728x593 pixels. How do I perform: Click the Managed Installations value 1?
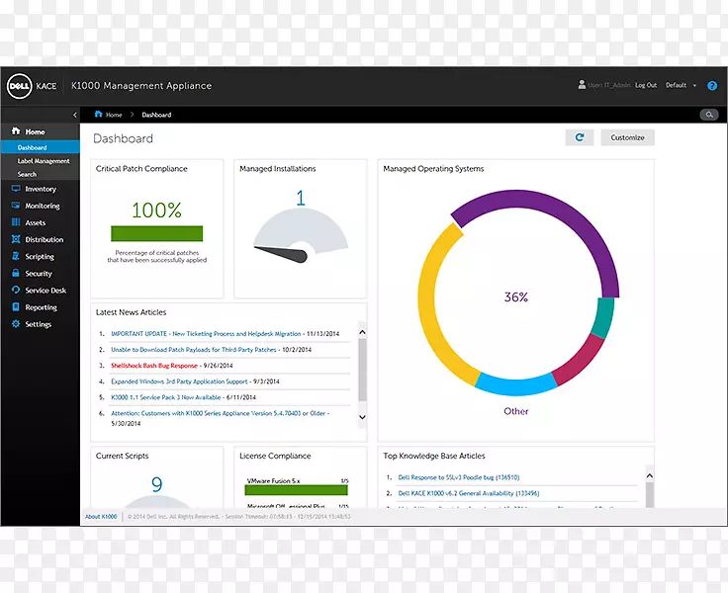(x=301, y=198)
